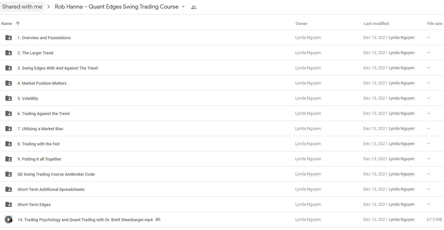Screen dimensions: 444x230
Task: Click owner Lynda Nguyen in the Volatility row
Action: tap(308, 98)
